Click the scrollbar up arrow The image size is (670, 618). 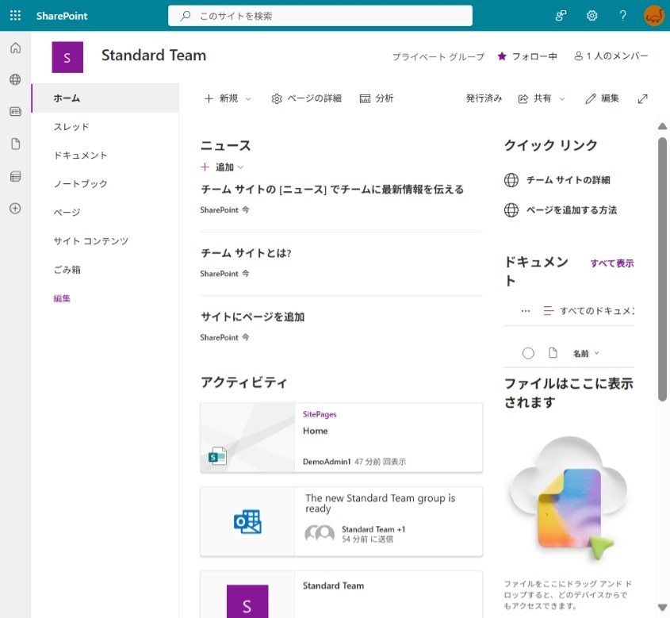(x=662, y=126)
